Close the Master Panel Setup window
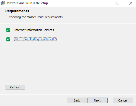This screenshot has height=106, width=136. tap(131, 3)
